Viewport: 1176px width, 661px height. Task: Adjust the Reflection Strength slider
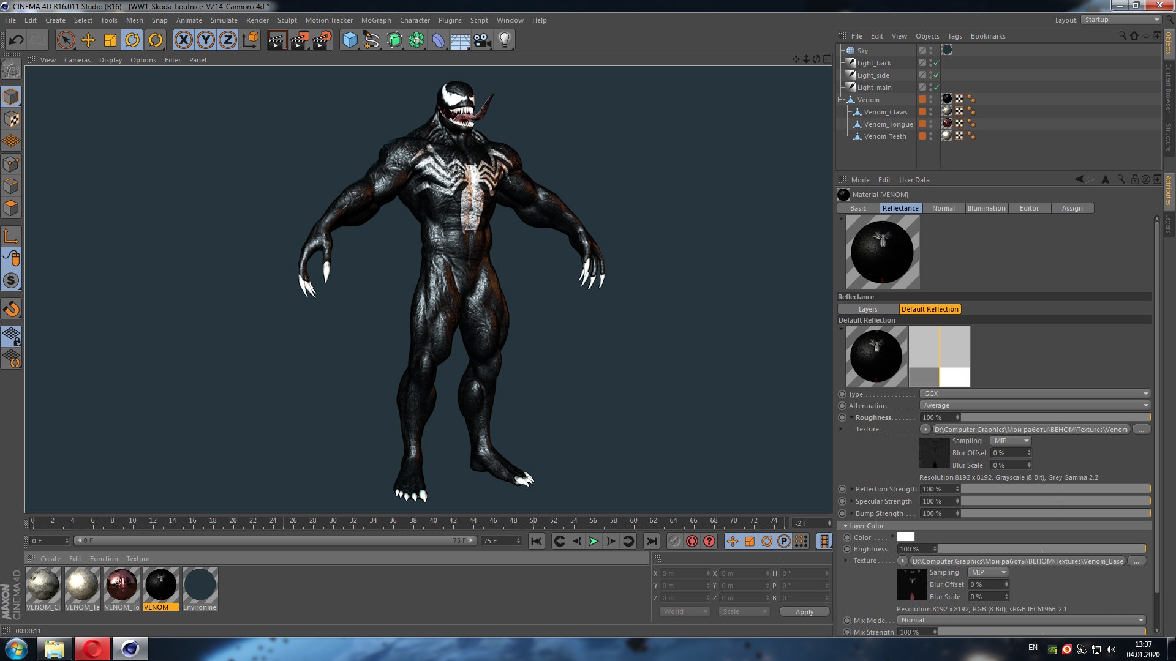[x=1056, y=489]
